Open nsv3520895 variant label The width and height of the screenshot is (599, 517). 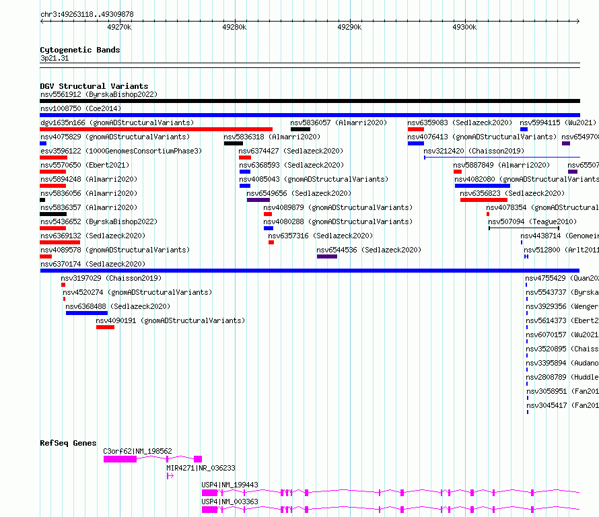point(563,349)
